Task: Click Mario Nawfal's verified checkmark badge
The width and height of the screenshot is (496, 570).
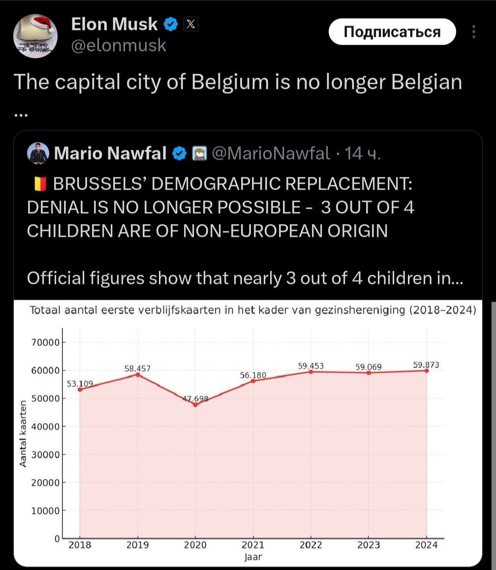Action: pos(179,154)
